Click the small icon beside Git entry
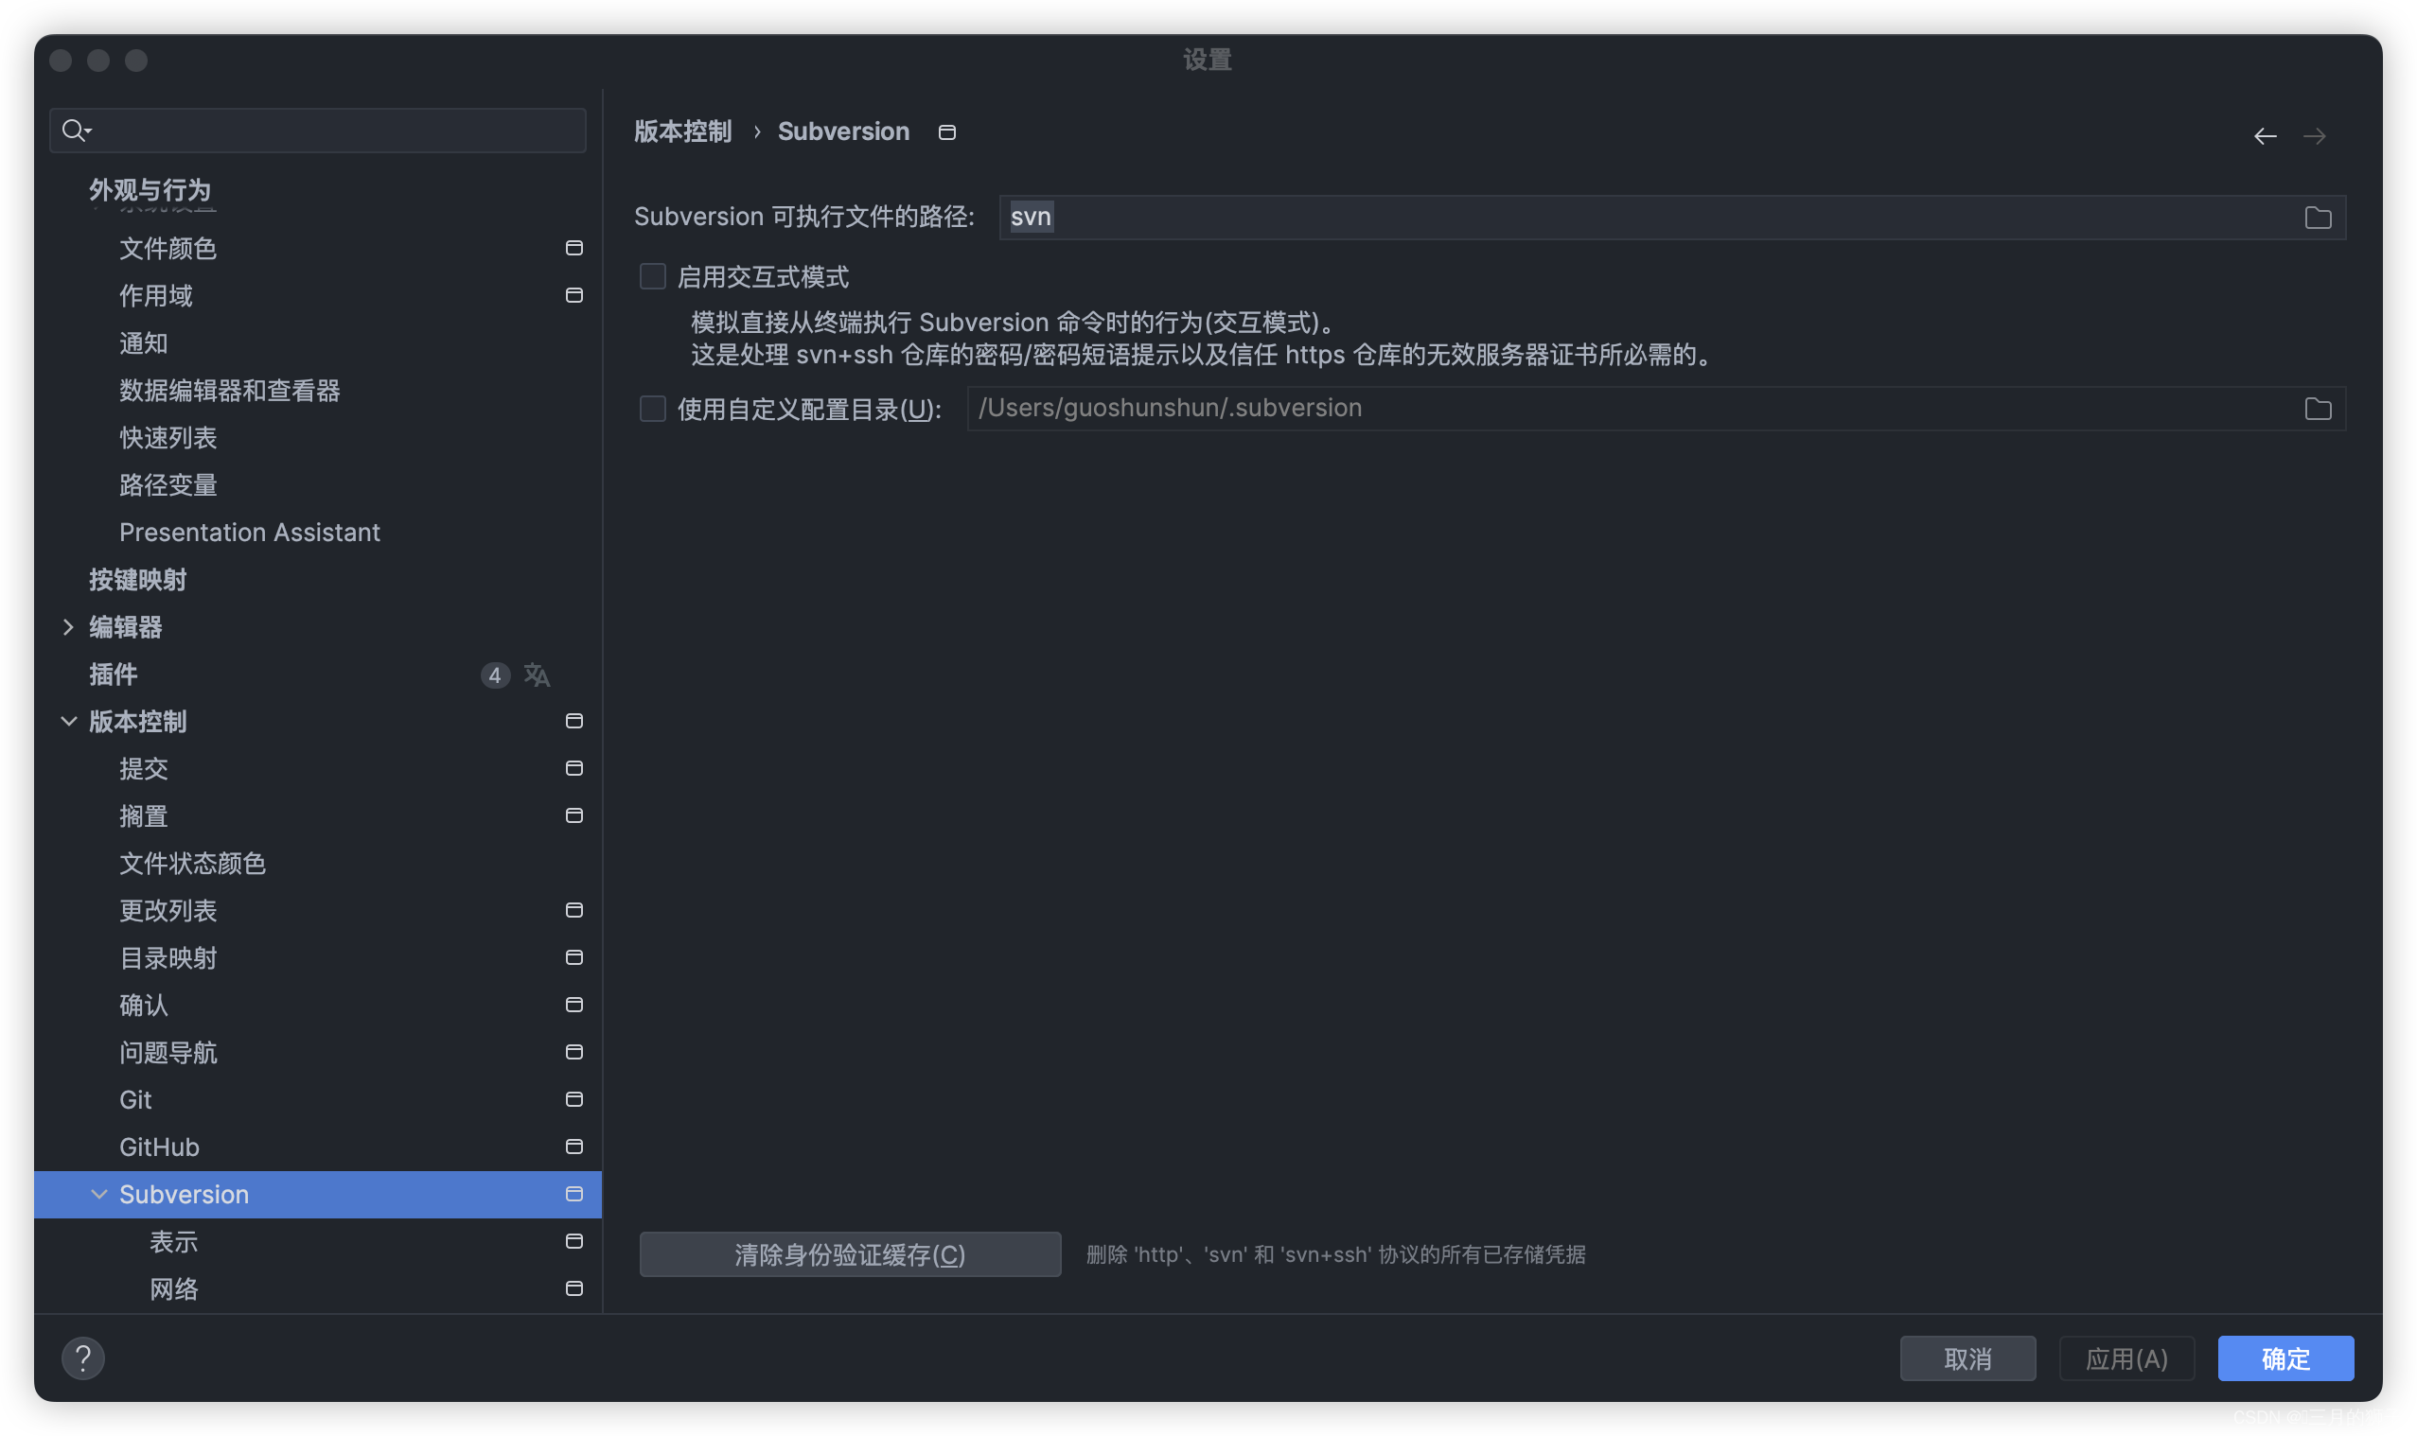The image size is (2417, 1436). (x=574, y=1099)
